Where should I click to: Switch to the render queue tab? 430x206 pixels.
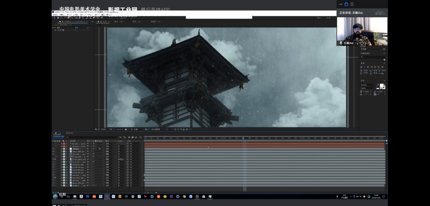(69, 133)
